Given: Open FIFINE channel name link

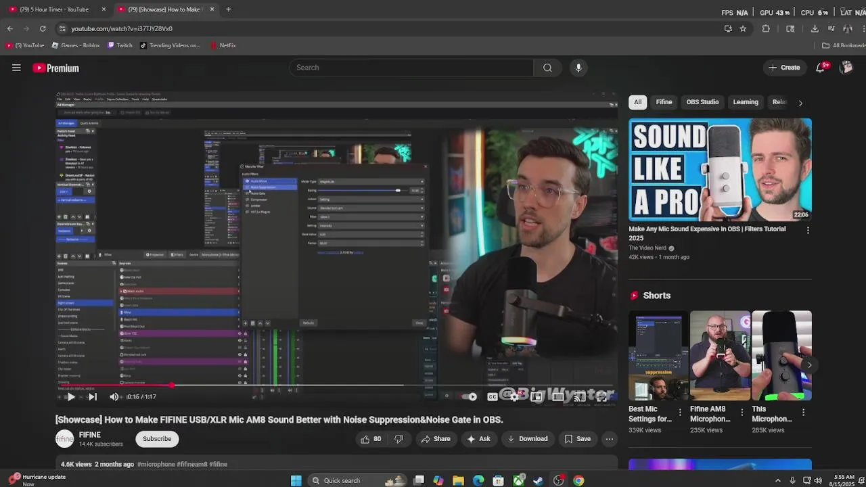Looking at the screenshot, I should [90, 435].
